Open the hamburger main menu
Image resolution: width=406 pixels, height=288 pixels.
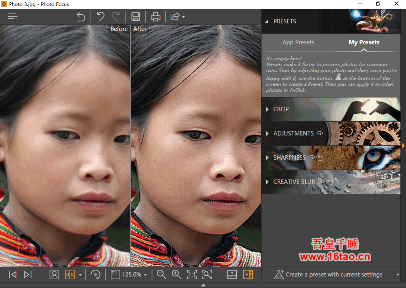[13, 17]
